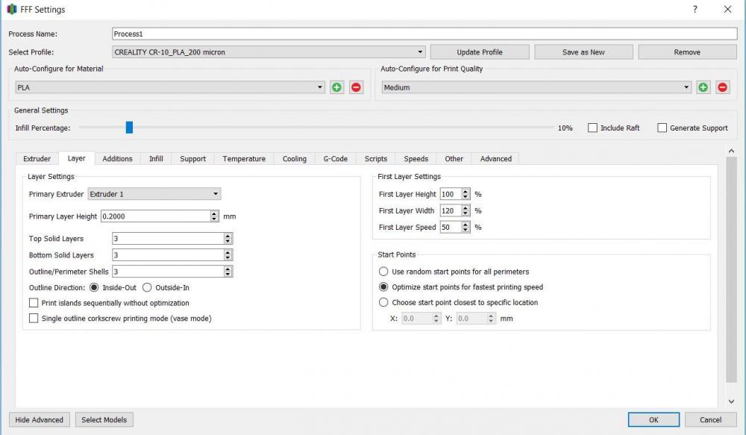Screen dimensions: 746x435
Task: Add new print quality with green plus
Action: tap(703, 87)
